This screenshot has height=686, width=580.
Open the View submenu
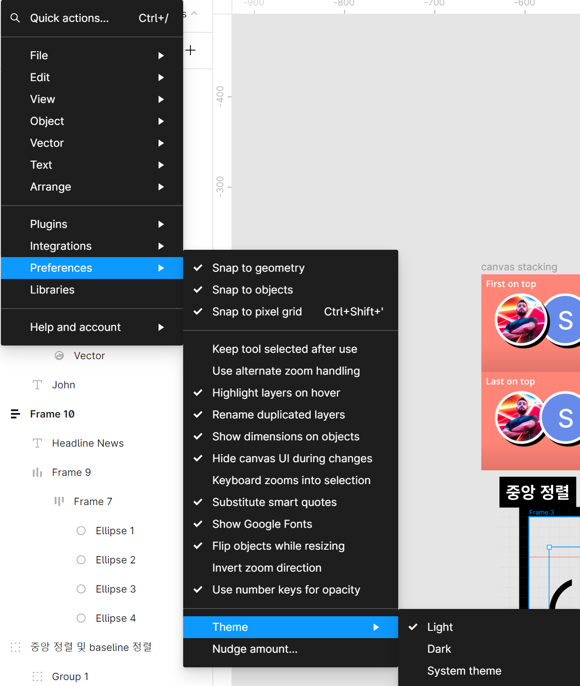(92, 99)
